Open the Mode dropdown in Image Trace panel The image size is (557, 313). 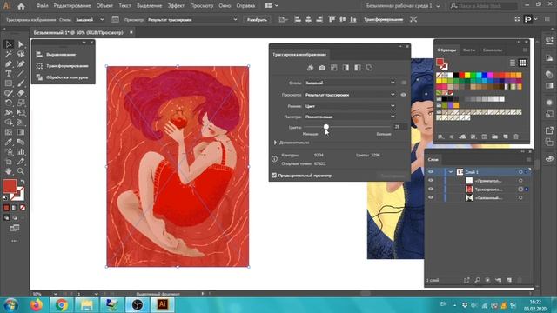(350, 106)
